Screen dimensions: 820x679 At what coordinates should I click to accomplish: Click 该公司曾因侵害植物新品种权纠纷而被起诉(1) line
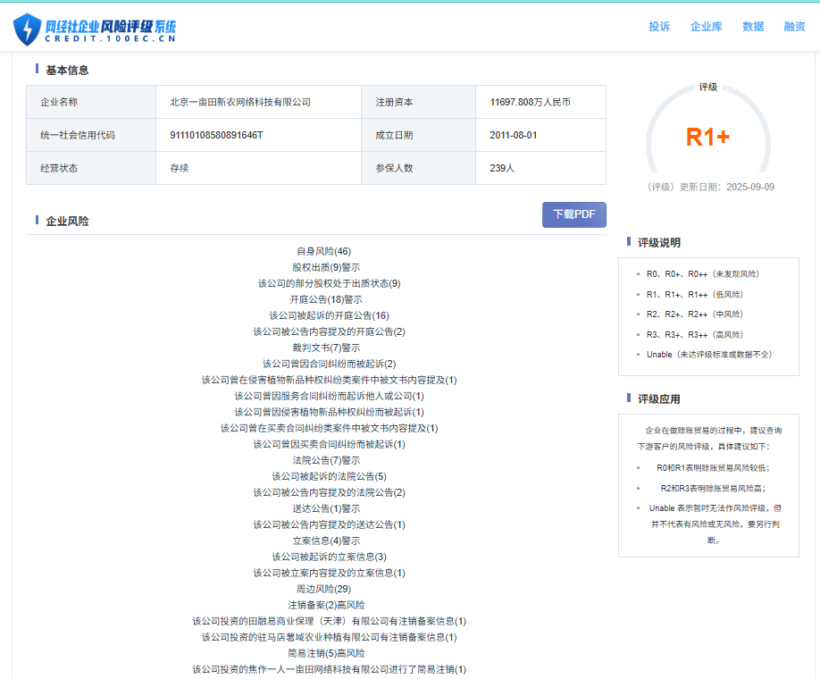point(329,412)
